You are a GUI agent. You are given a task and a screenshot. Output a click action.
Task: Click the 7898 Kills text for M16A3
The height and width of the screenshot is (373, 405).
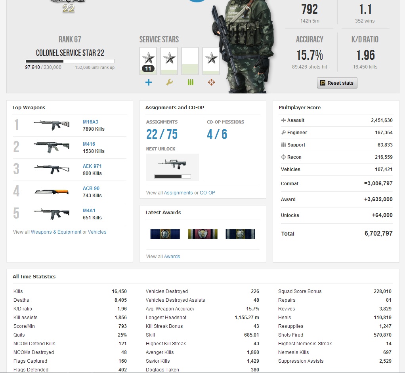pyautogui.click(x=94, y=129)
